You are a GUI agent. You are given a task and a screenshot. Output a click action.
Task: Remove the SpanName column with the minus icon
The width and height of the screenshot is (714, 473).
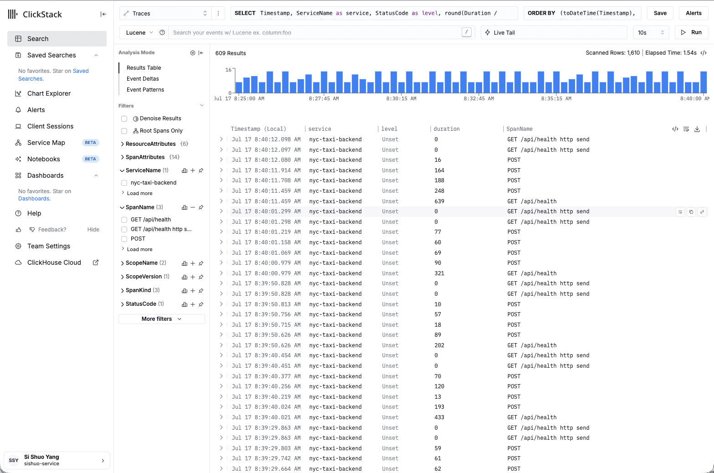193,207
